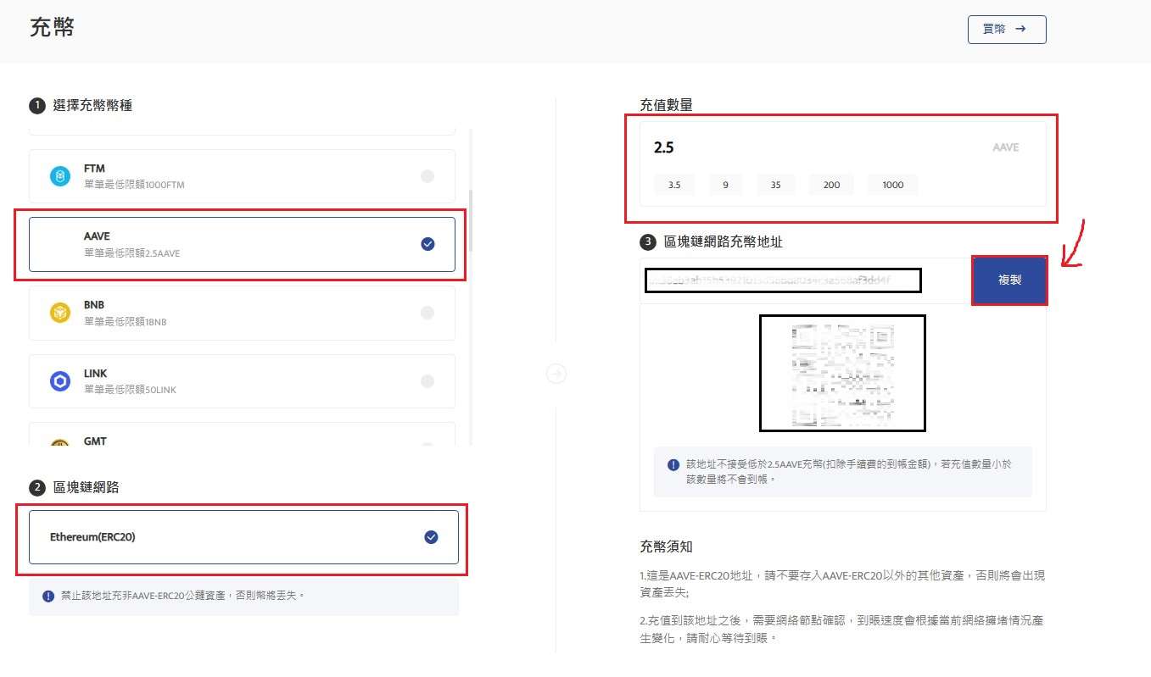Select the 200 quick amount chip
Viewport: 1151px width, 677px height.
click(x=830, y=184)
